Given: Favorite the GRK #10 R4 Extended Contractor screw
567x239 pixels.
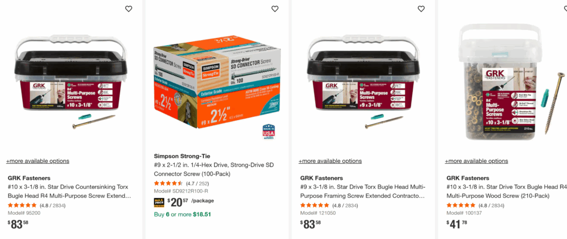Looking at the screenshot, I should [x=129, y=9].
